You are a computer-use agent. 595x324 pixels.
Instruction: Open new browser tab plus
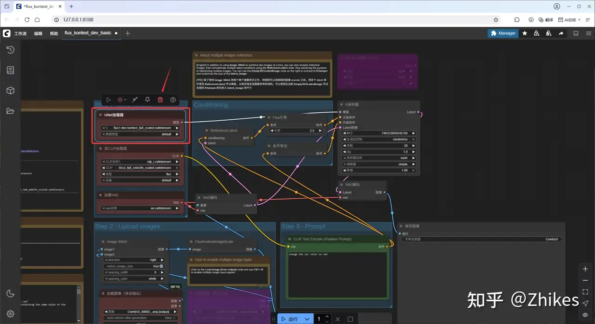[71, 6]
